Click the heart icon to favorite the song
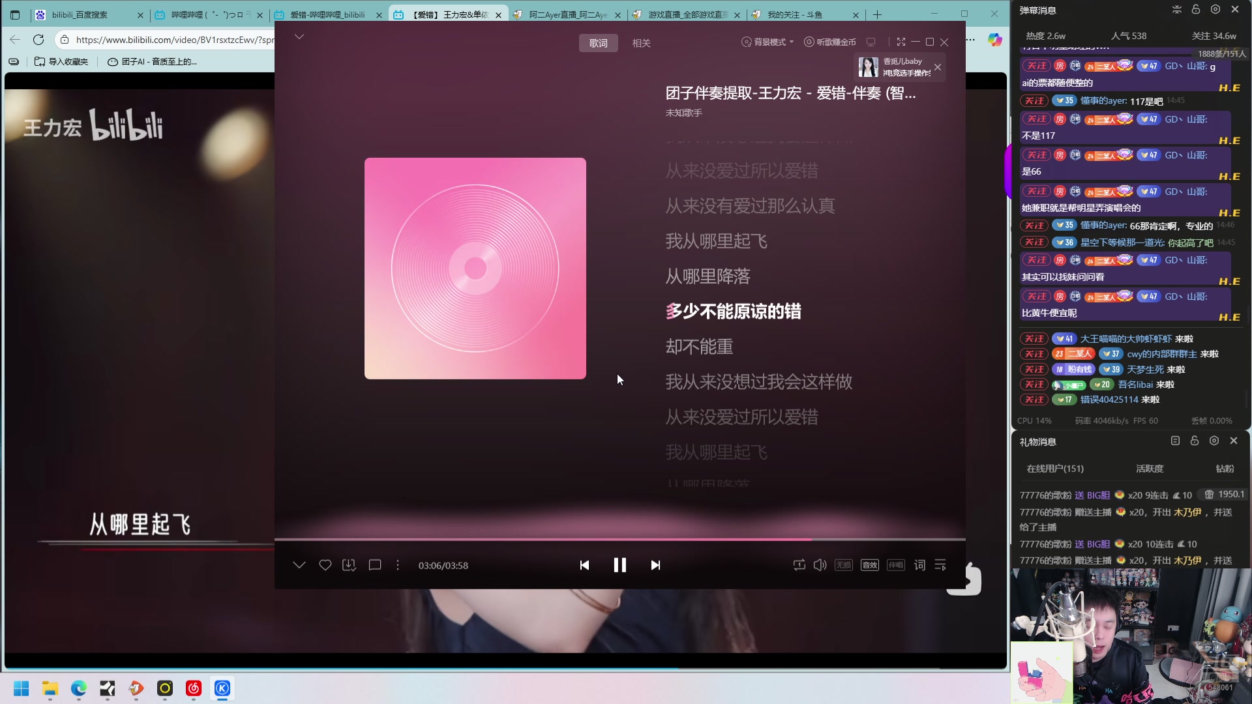1252x704 pixels. (x=325, y=565)
